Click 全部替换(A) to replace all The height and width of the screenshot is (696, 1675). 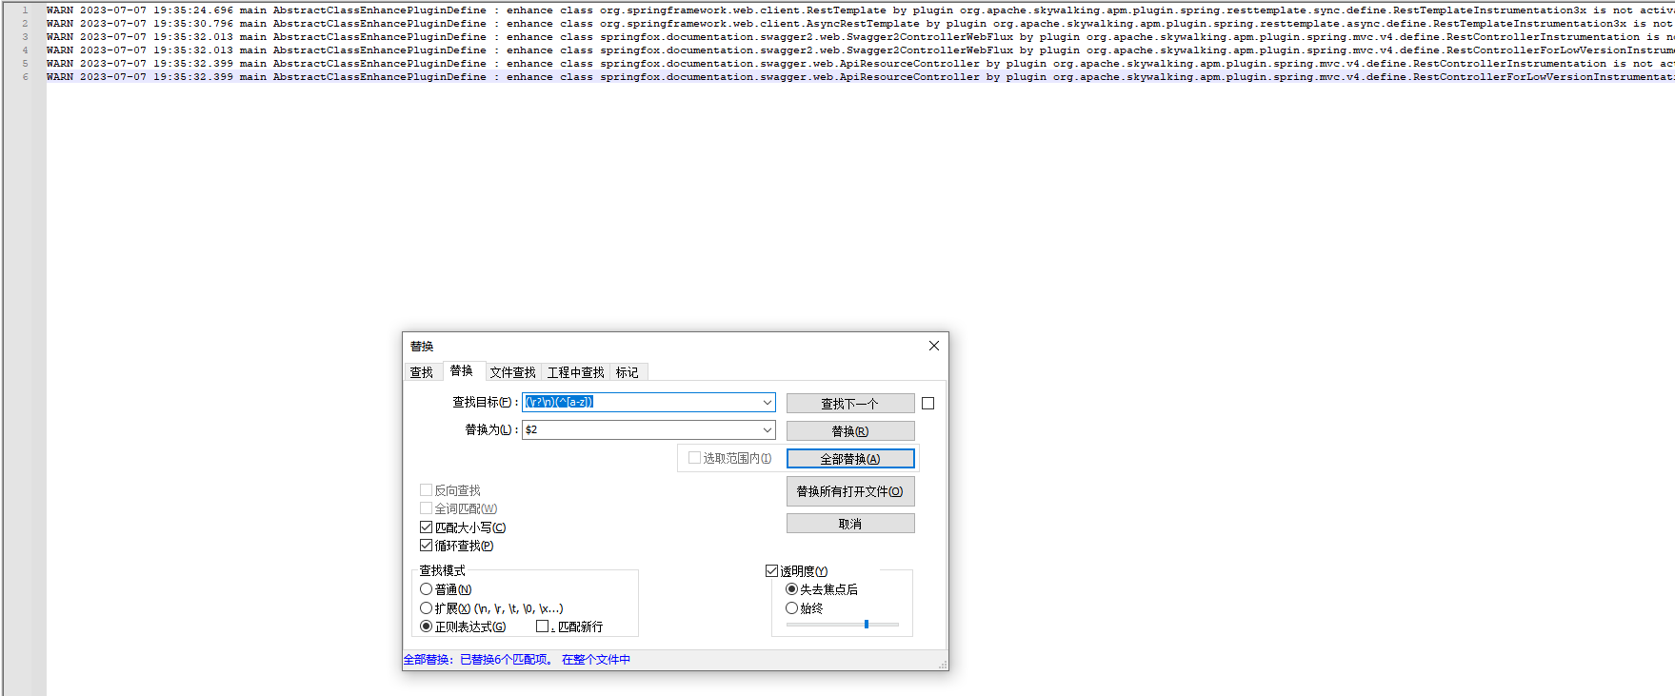[849, 459]
